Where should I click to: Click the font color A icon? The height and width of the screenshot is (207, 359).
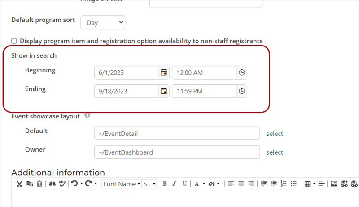click(x=197, y=184)
